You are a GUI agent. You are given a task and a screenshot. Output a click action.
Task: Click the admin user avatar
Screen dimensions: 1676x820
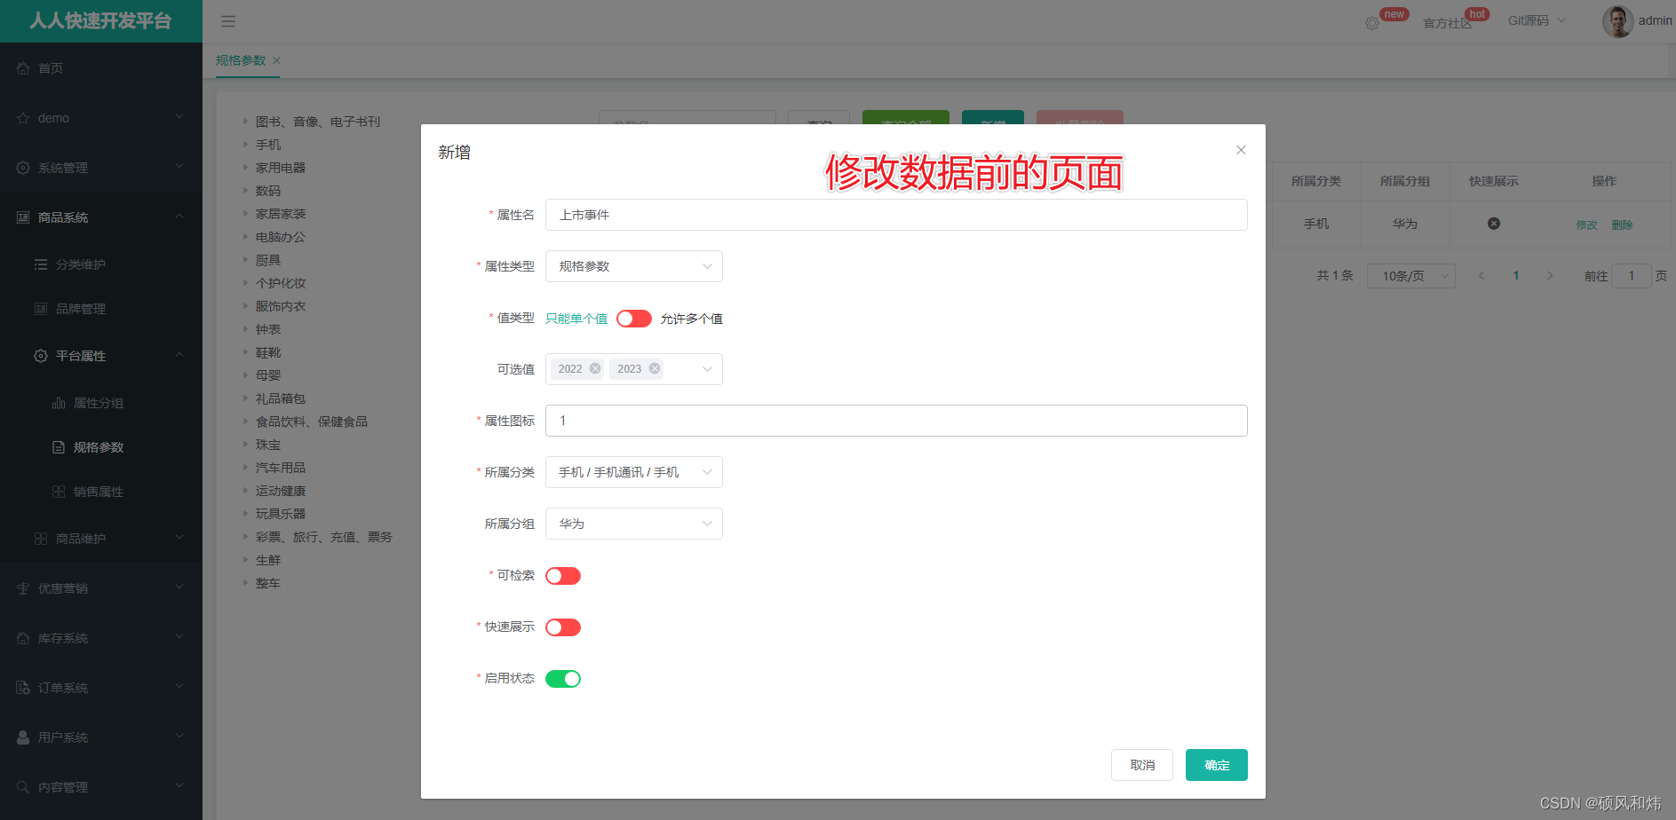pyautogui.click(x=1617, y=21)
